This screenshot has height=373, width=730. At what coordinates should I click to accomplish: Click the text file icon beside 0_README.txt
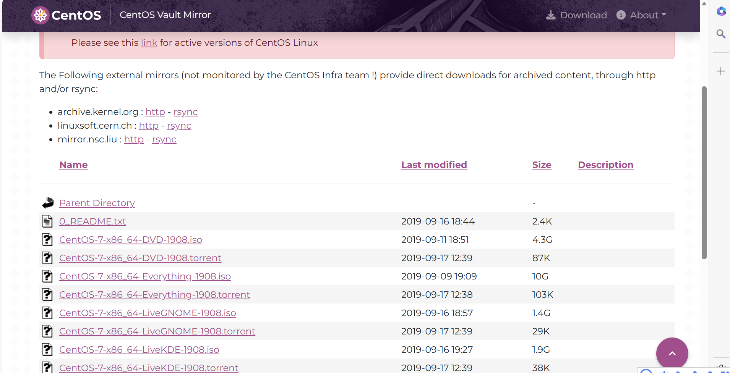click(x=47, y=221)
